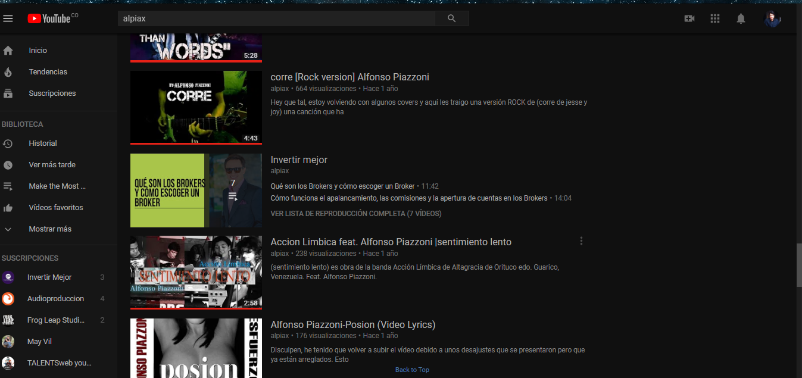Open Invertir Mejor subscription name
The width and height of the screenshot is (802, 378).
[49, 277]
